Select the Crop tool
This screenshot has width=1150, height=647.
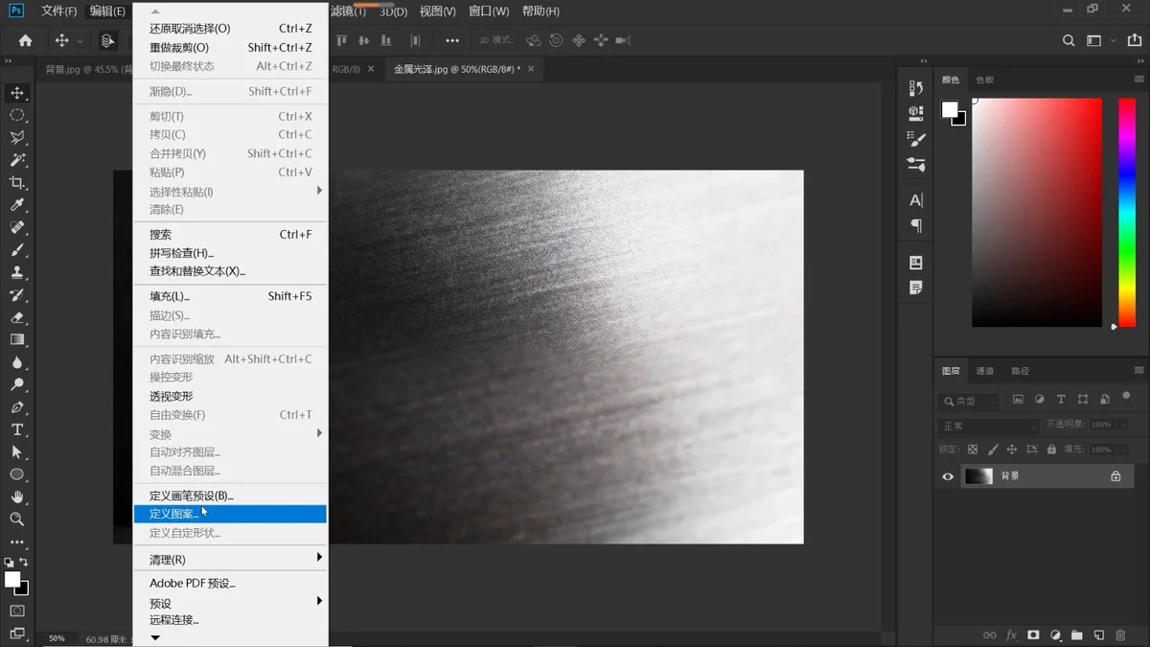tap(17, 183)
